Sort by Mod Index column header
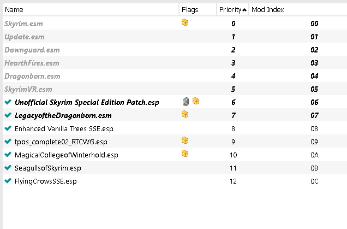This screenshot has width=347, height=229. [298, 9]
